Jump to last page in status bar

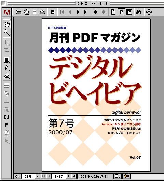(74, 176)
